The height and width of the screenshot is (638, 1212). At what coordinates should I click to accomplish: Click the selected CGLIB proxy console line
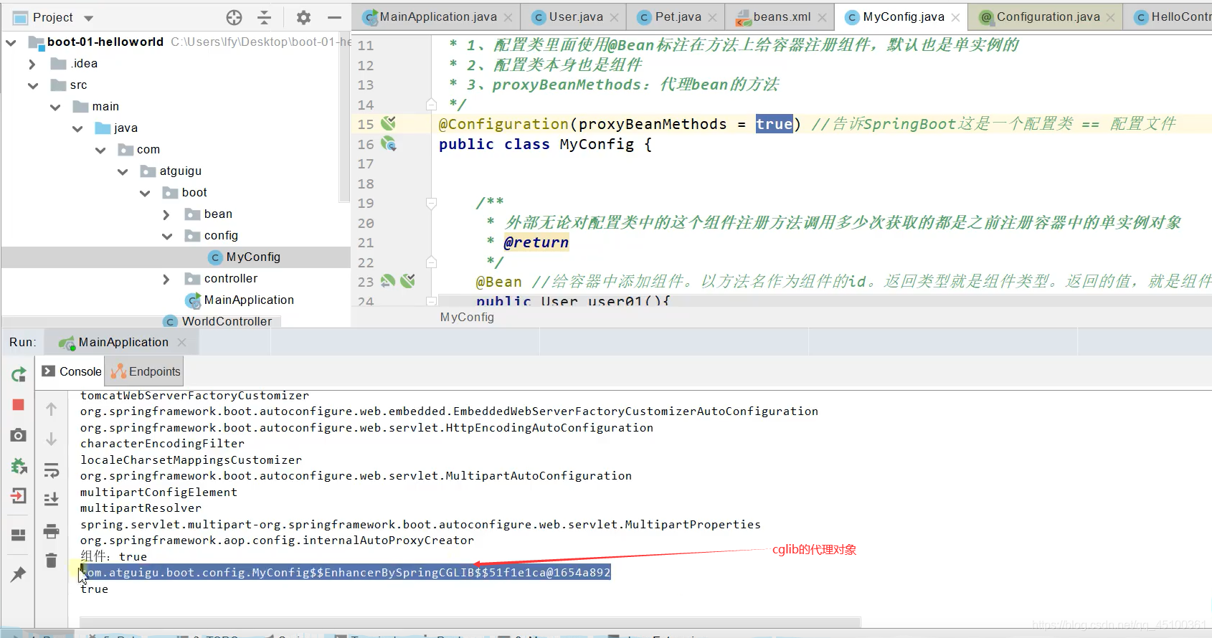coord(345,572)
